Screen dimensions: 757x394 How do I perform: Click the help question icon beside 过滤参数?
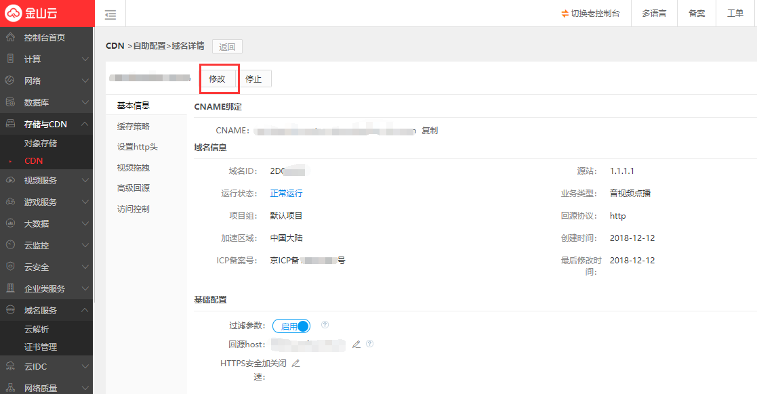[325, 324]
